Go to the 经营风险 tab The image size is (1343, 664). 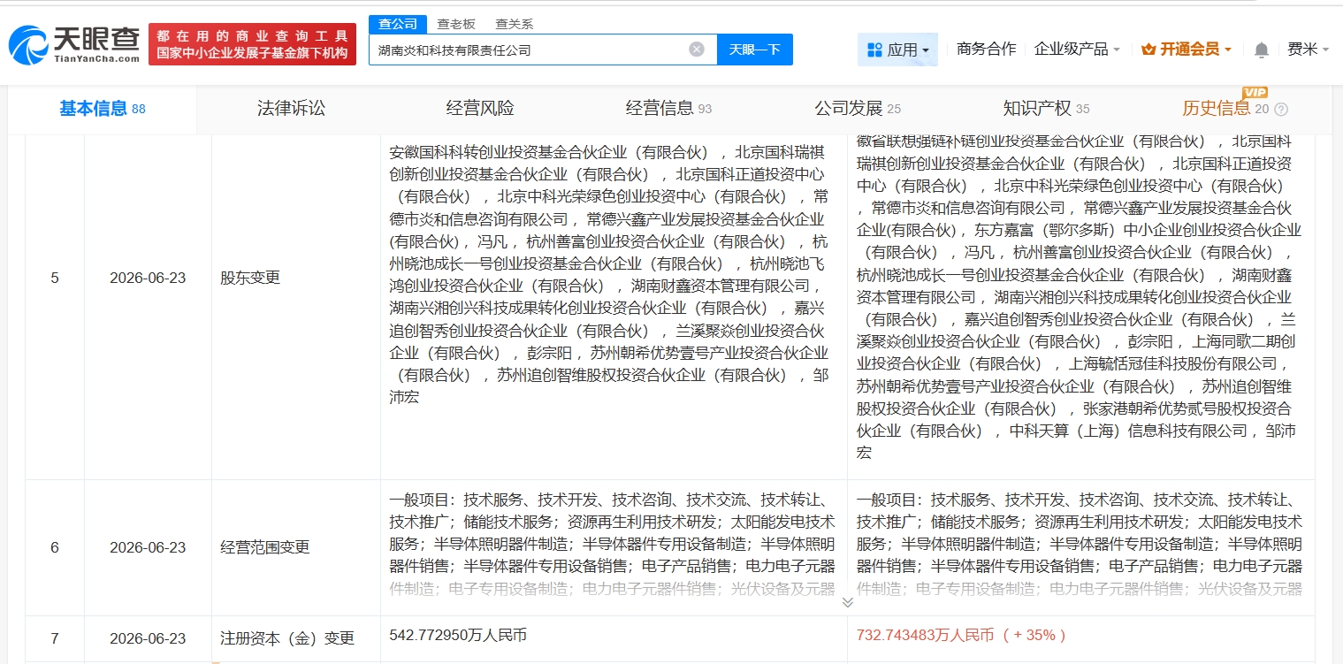(480, 109)
